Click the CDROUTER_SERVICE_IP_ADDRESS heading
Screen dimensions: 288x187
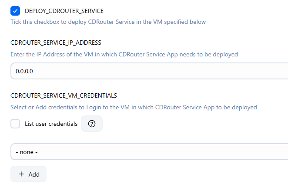pos(56,43)
